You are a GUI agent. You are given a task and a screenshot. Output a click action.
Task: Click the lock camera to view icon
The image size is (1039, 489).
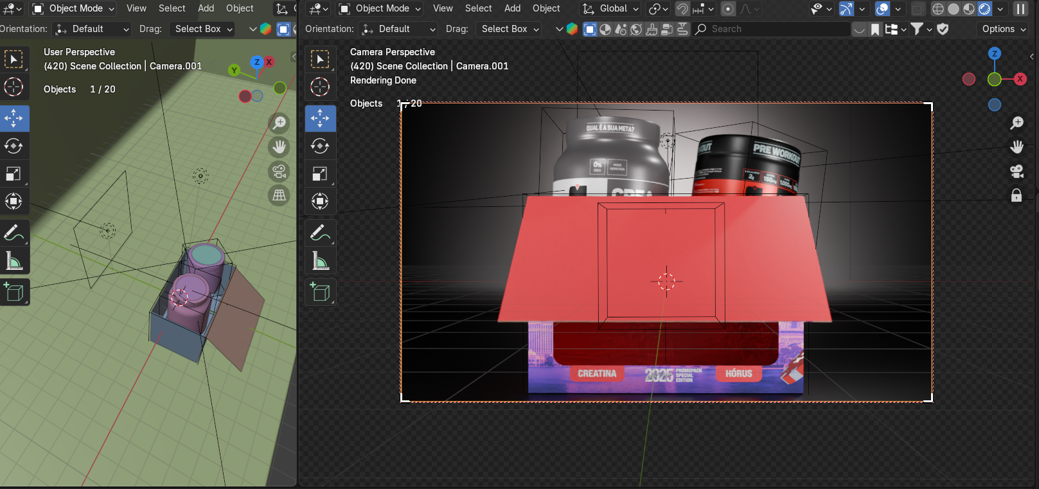click(1017, 195)
